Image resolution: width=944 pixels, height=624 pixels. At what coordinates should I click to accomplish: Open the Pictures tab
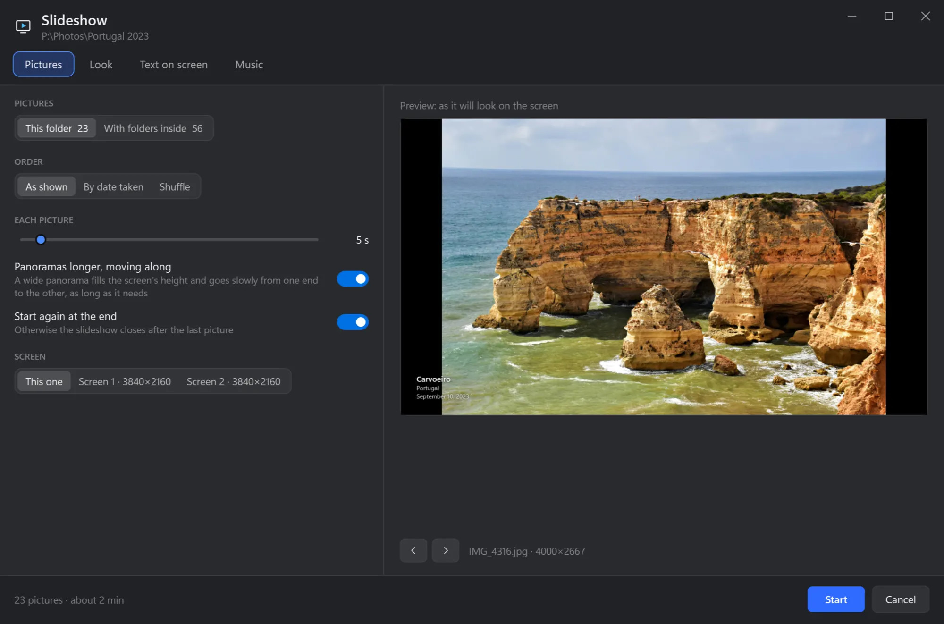(43, 64)
